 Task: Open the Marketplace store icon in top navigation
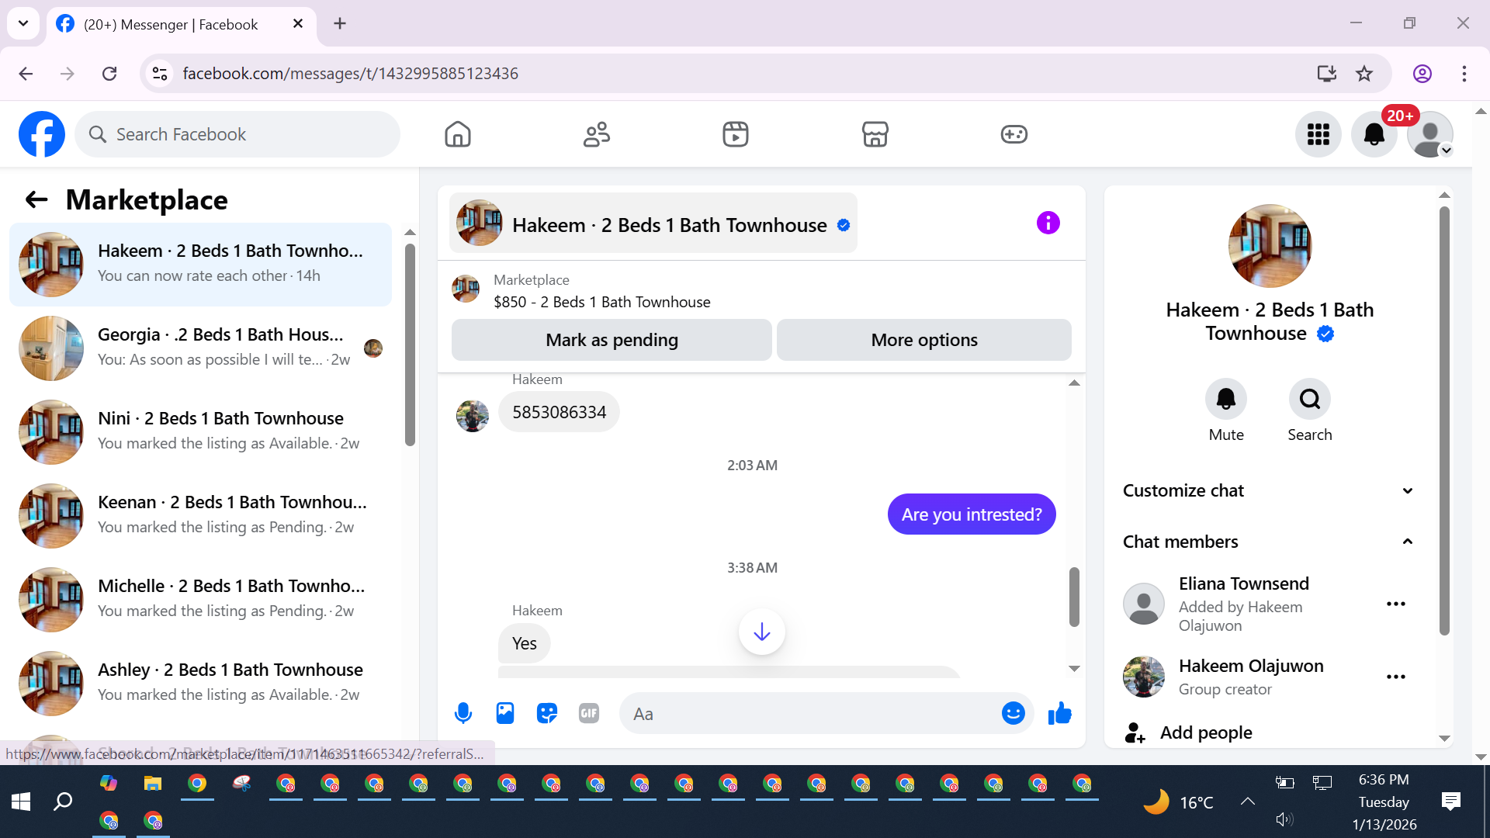(875, 134)
